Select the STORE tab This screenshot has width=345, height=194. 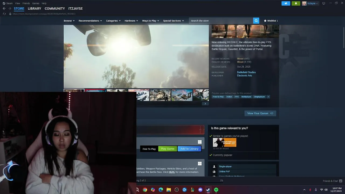point(19,9)
